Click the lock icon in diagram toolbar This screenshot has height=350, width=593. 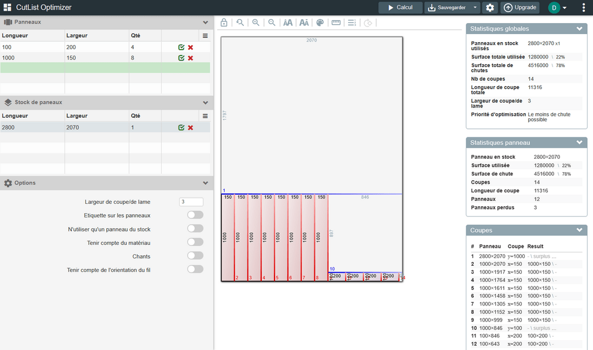[x=224, y=23]
